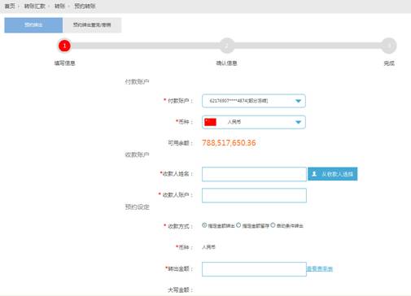Click the 转账 breadcrumb item
411x296 pixels.
[59, 6]
